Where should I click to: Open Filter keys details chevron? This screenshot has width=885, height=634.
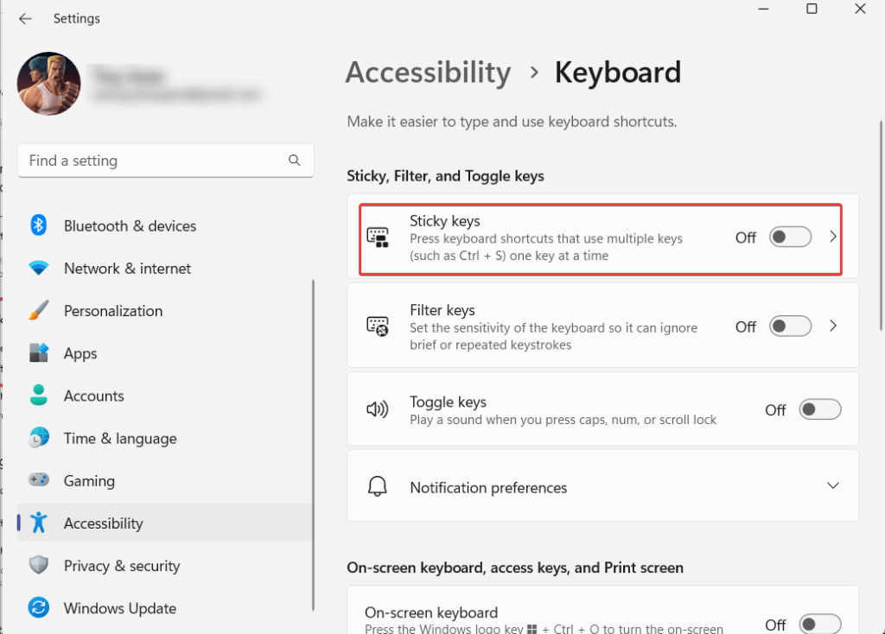coord(833,327)
